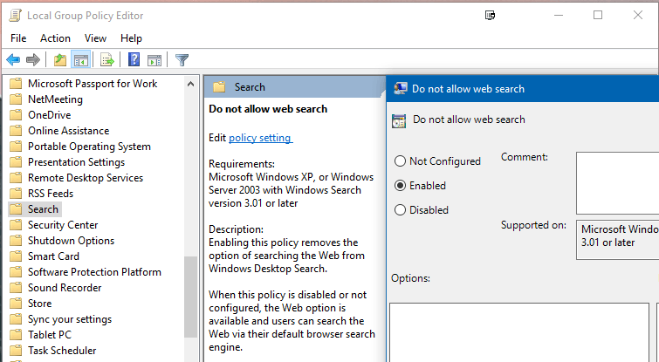
Task: Click the Security Center folder icon
Action: 16,225
